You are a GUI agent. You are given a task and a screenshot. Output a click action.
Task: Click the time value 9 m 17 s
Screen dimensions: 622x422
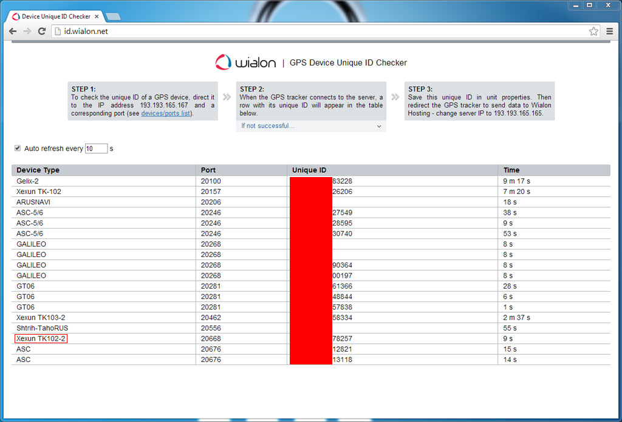[x=516, y=181]
